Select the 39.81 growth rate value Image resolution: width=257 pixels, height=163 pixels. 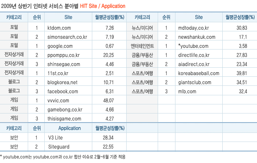pos(242,73)
